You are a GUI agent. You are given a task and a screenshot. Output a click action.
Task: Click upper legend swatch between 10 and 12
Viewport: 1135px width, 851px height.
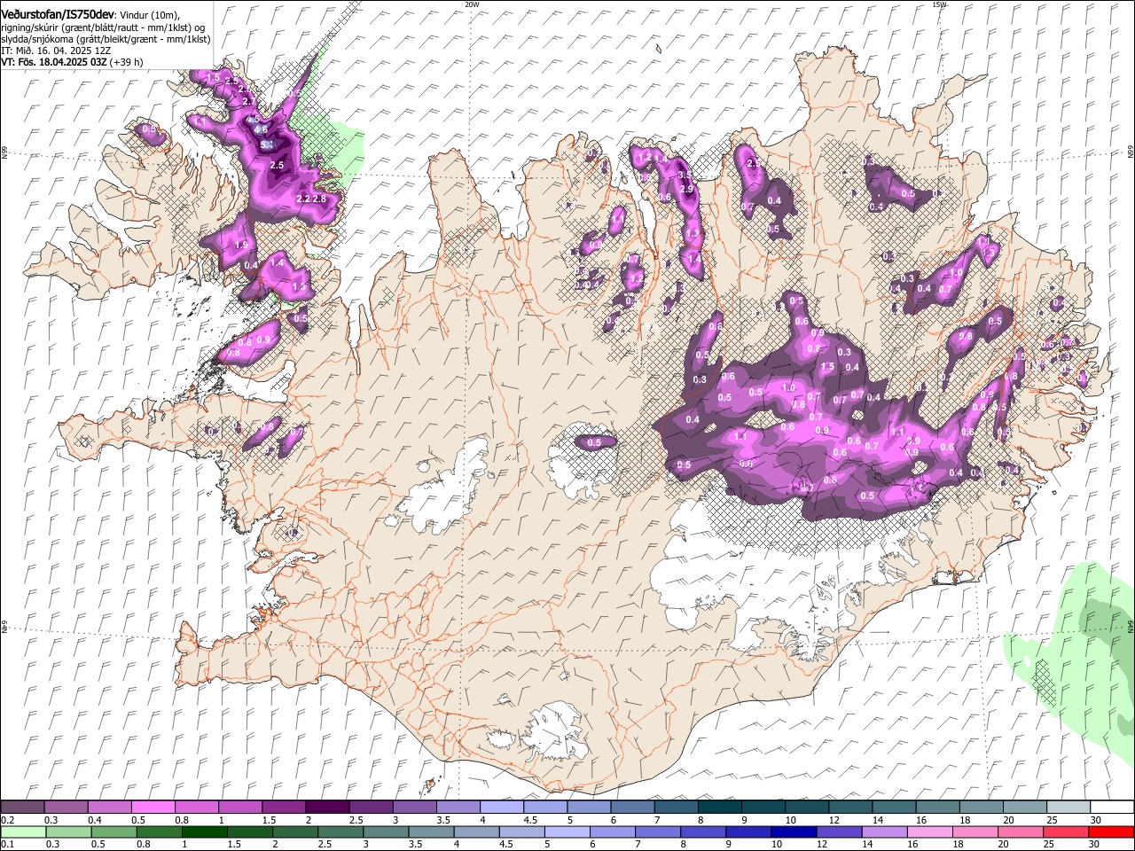click(806, 807)
